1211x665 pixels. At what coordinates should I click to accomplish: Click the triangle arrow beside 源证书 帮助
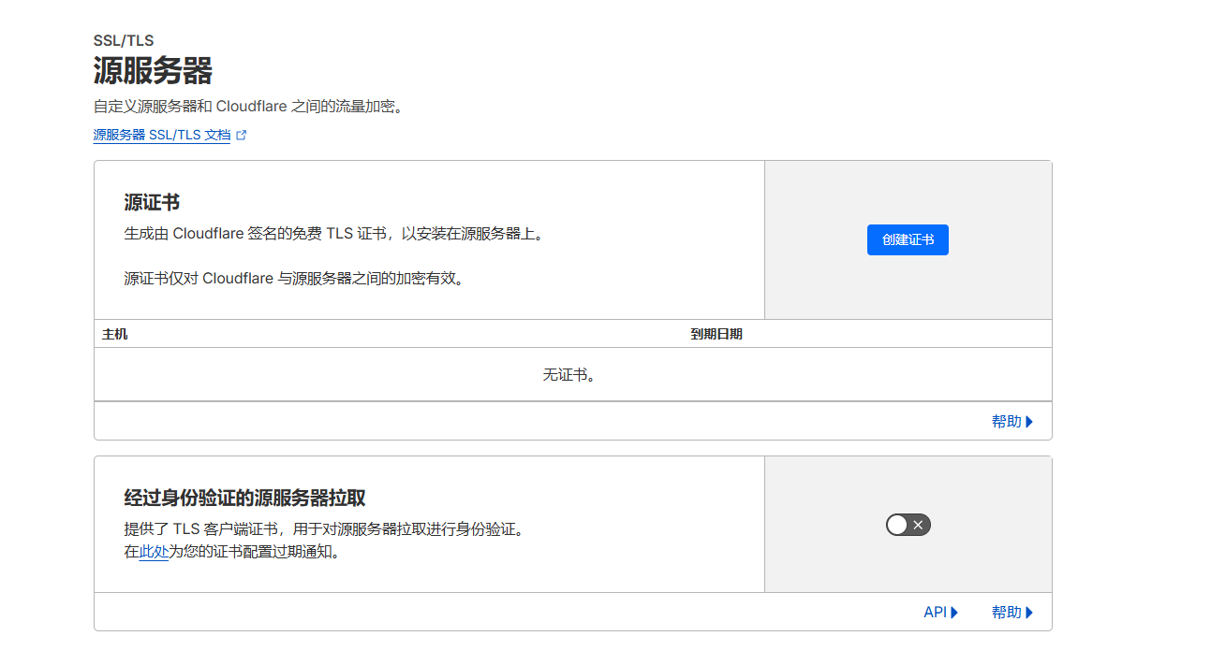coord(1030,422)
